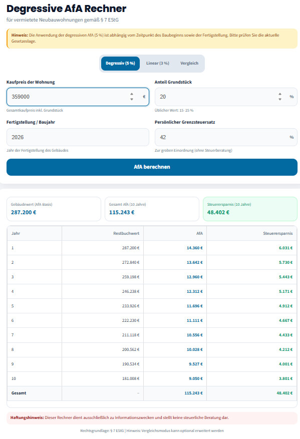Focus the Anteil Grundstück input field
This screenshot has width=300, height=439.
tap(226, 97)
